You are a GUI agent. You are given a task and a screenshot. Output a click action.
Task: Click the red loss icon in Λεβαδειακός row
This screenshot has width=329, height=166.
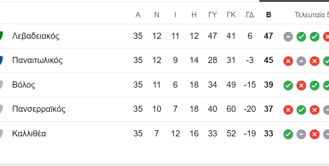326,37
